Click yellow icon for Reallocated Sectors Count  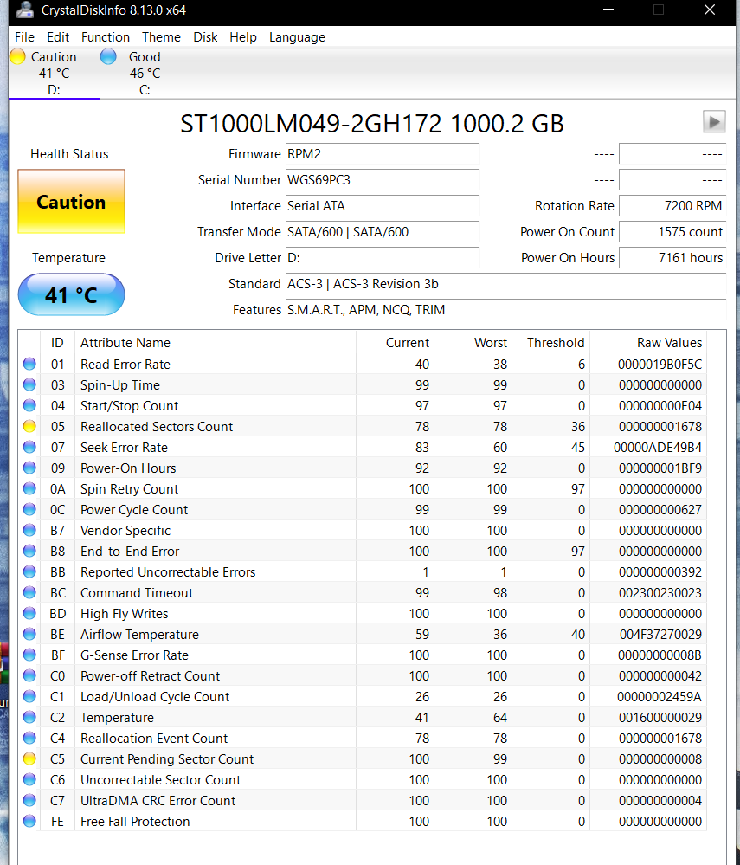tap(29, 426)
